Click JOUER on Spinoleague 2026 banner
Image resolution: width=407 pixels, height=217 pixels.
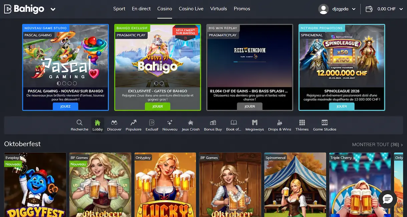(x=342, y=106)
